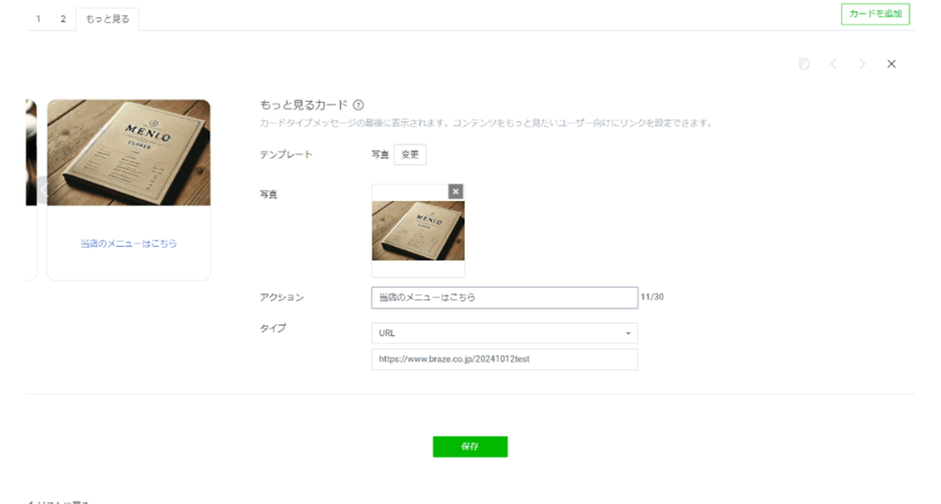Expand the action type selection list

(x=504, y=333)
